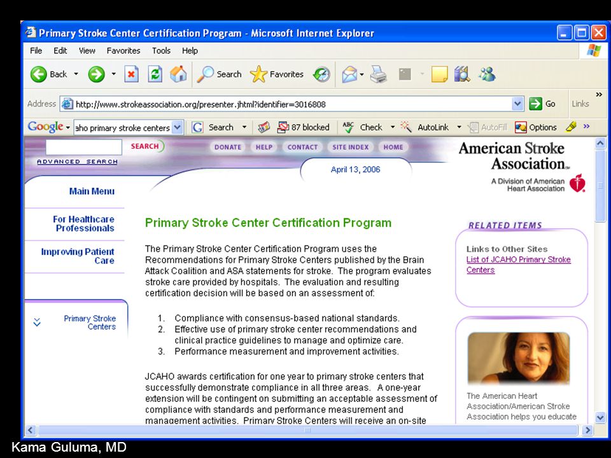Open the Back button history dropdown

click(x=76, y=74)
